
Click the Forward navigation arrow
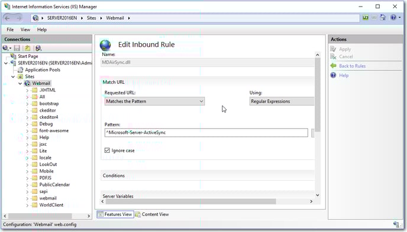19,18
